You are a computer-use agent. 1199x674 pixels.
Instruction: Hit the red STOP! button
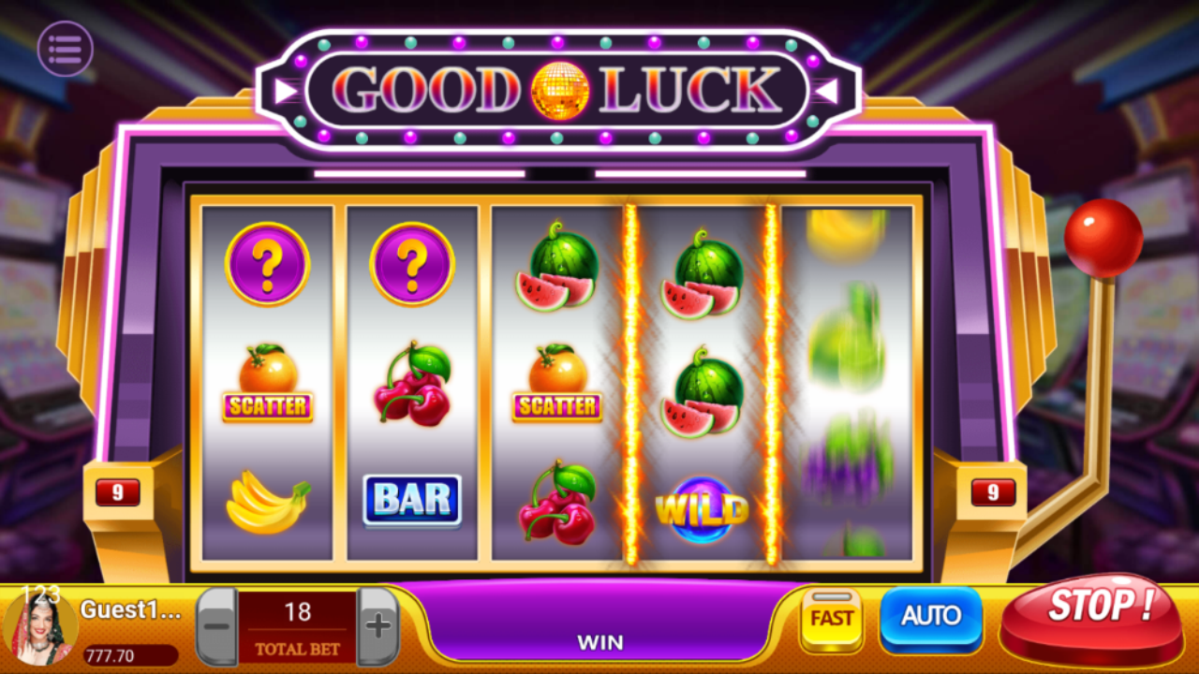pos(1092,615)
